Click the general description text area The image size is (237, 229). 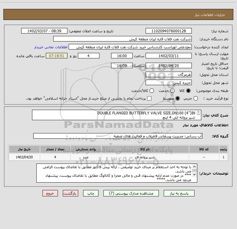click(117, 115)
